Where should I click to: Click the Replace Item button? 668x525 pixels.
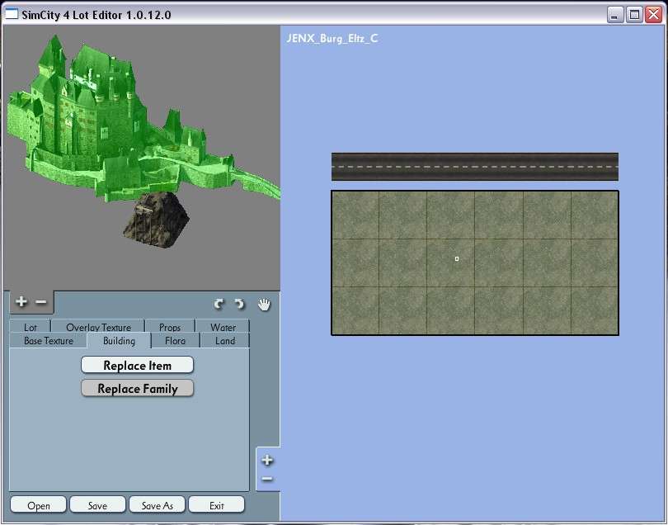click(137, 365)
